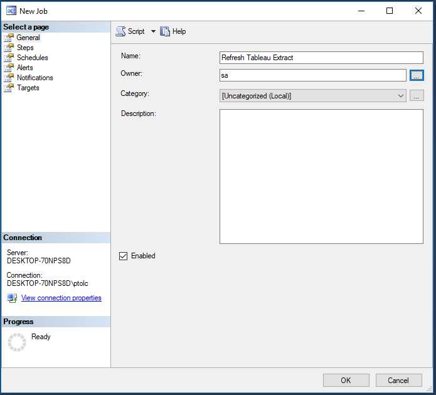Open the Notifications page

35,78
